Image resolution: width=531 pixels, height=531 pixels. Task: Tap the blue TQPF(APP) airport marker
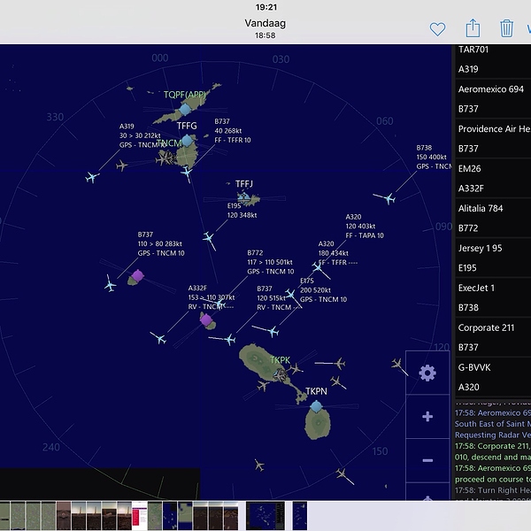point(185,110)
